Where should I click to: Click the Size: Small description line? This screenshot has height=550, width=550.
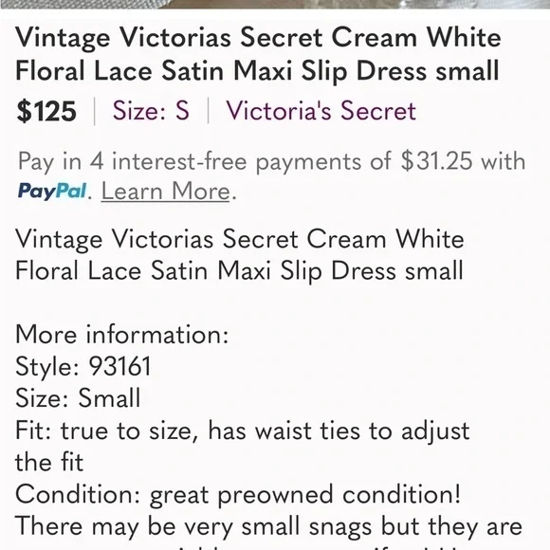click(x=78, y=398)
